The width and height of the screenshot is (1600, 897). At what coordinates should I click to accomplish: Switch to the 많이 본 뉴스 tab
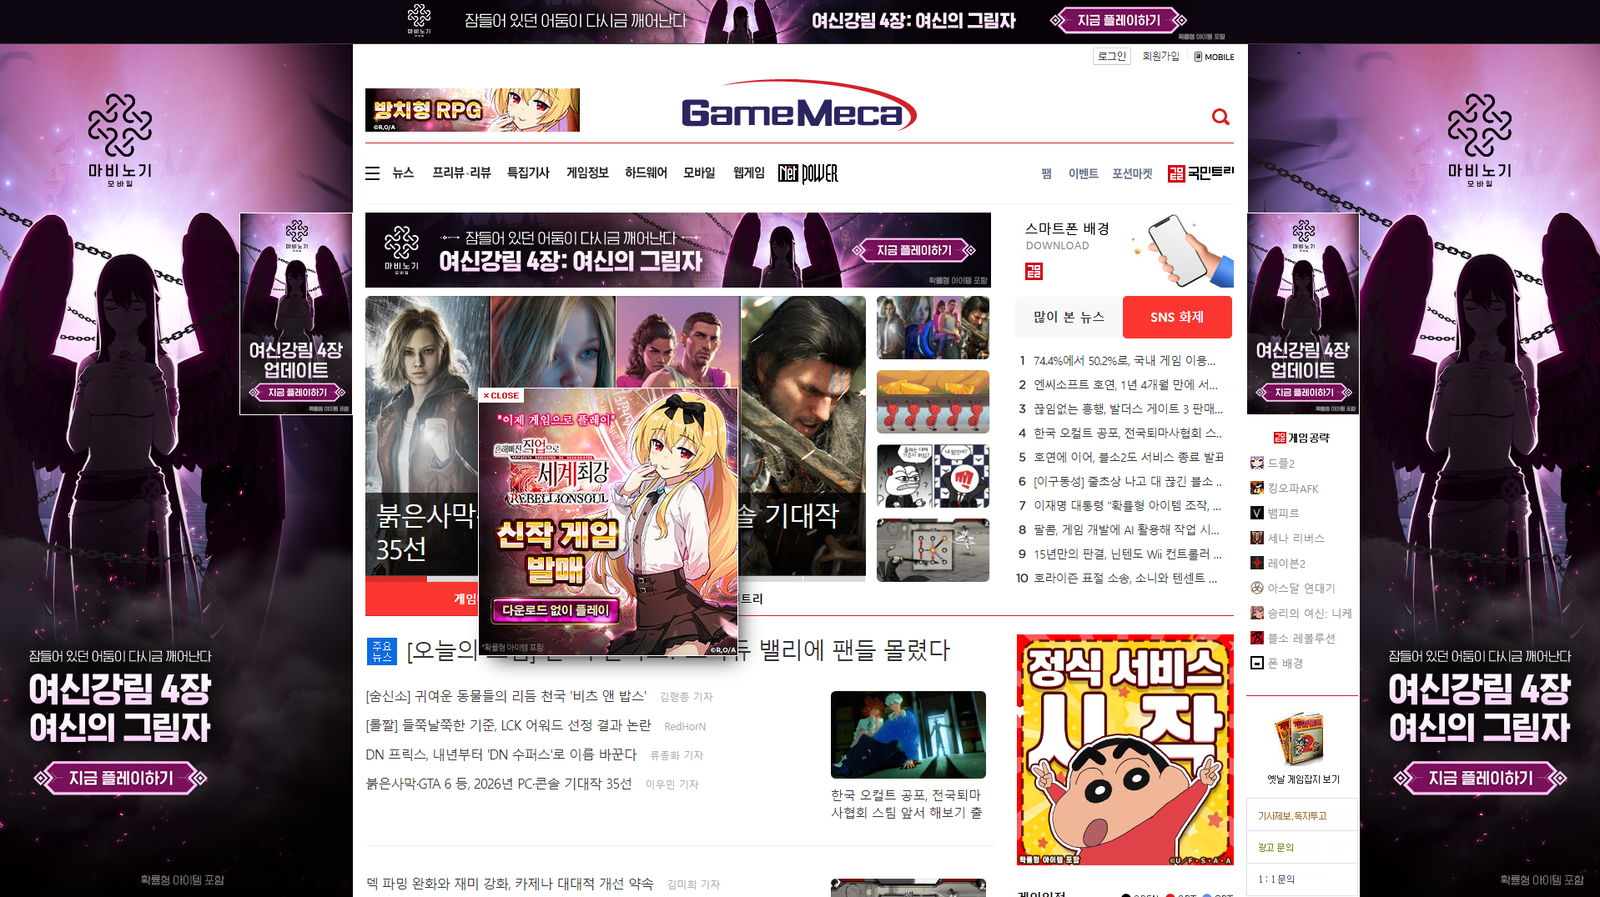[x=1069, y=317]
